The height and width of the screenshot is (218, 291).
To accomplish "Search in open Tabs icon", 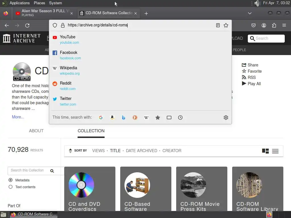I will tap(169, 118).
